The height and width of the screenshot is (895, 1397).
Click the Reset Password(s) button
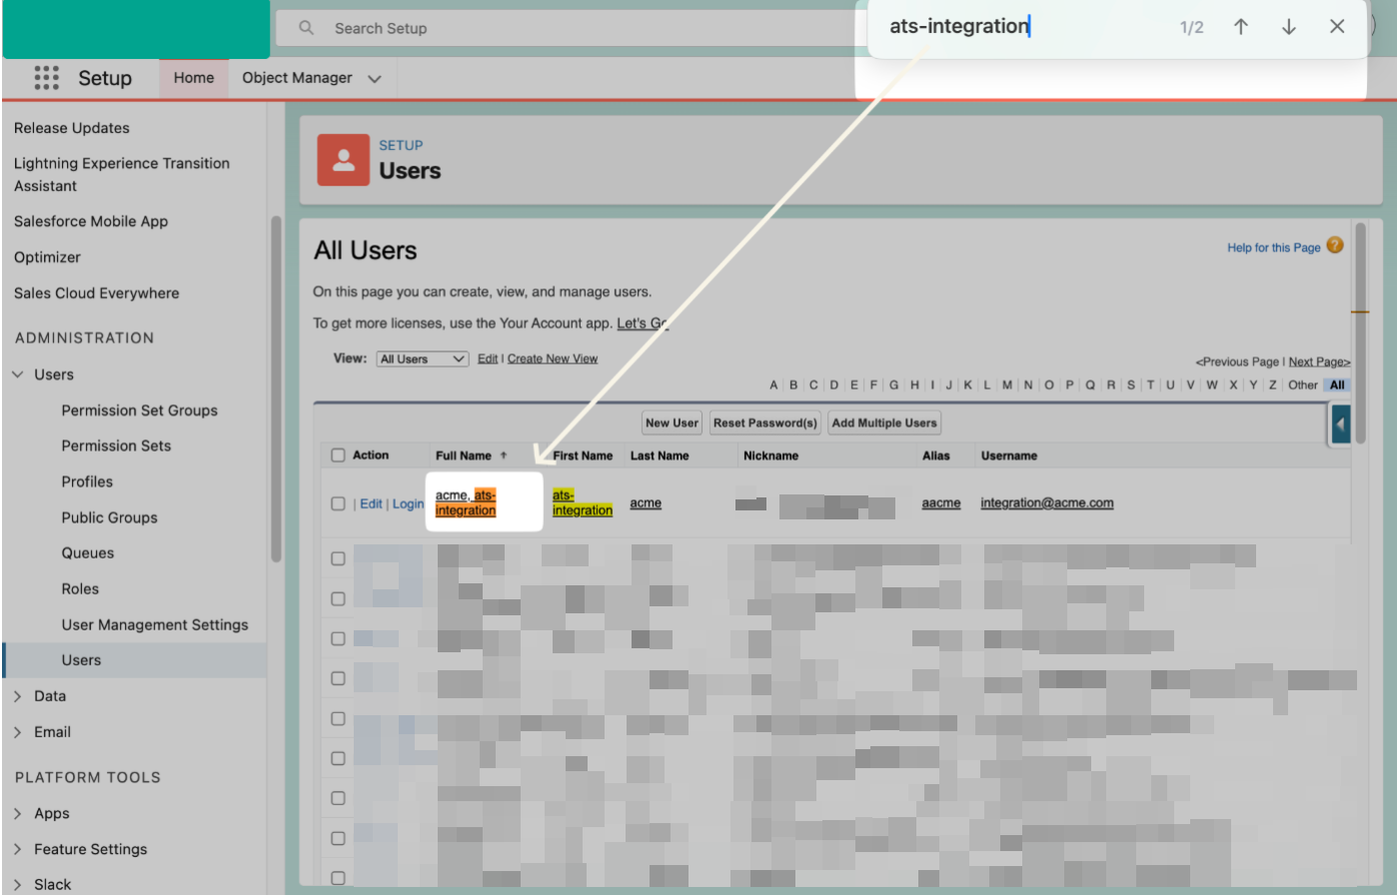click(x=765, y=423)
